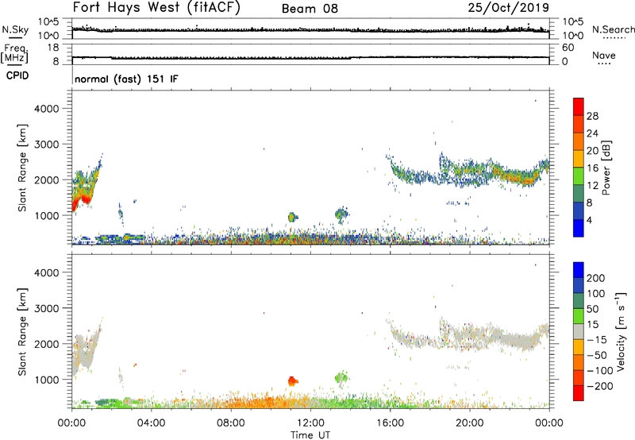Click the '04:00' time tick label
The height and width of the screenshot is (440, 635).
tap(151, 423)
